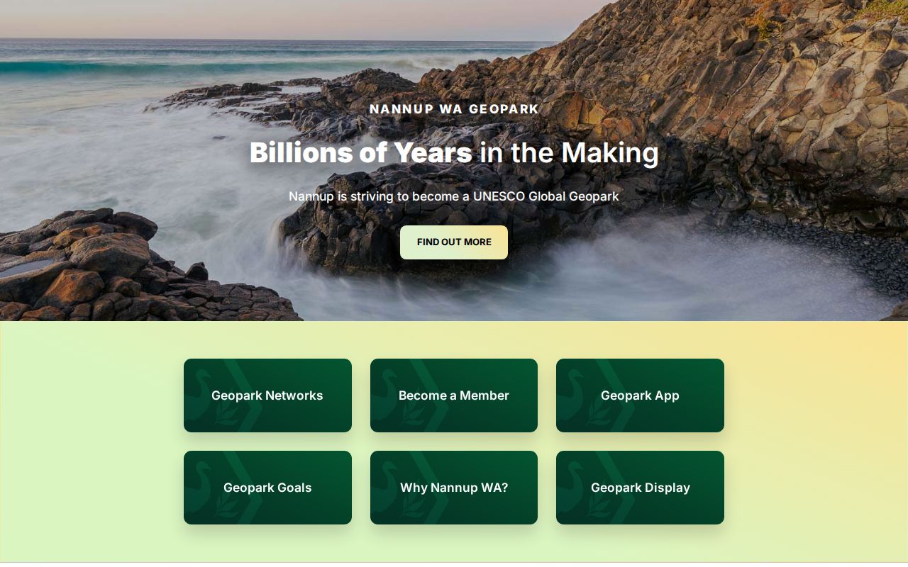Open the Geopark Networks card

(267, 395)
